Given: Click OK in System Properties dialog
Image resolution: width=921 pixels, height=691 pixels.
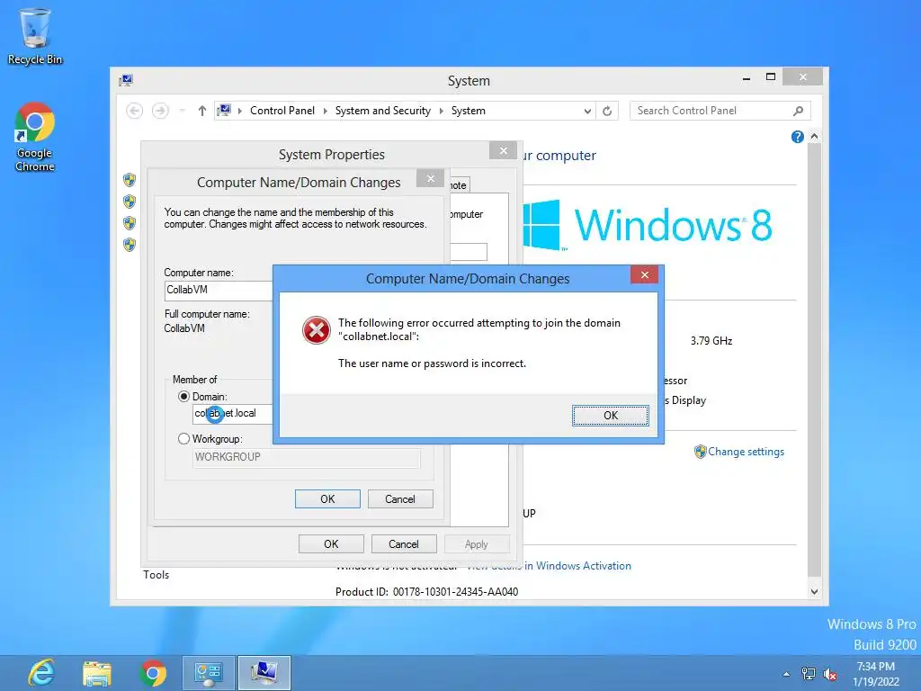Looking at the screenshot, I should click(331, 544).
